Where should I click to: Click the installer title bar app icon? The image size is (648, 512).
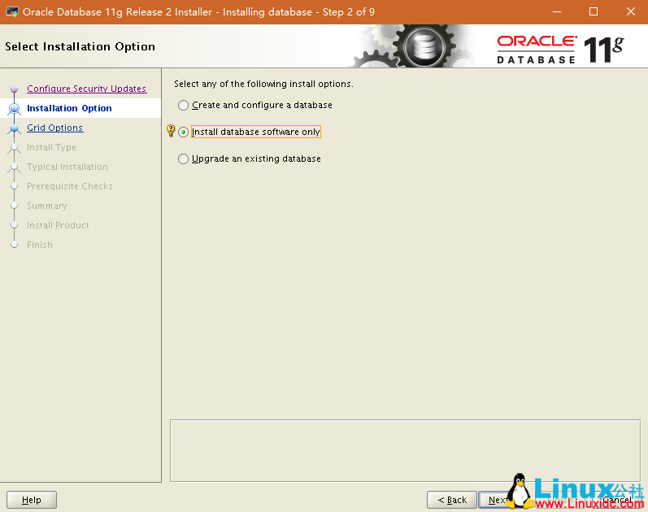tap(12, 11)
